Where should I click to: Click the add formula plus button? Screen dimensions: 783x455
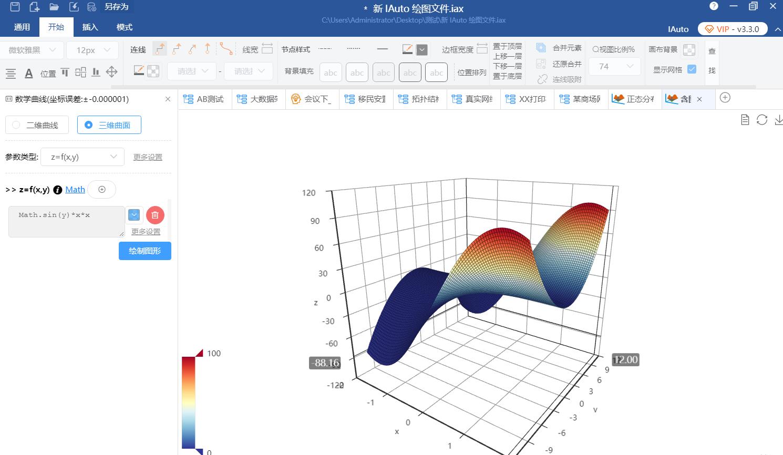[x=102, y=190]
